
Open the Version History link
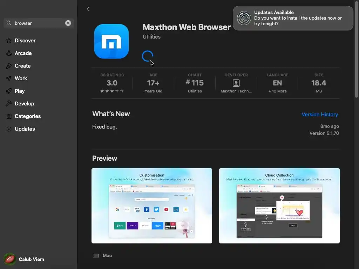point(320,115)
